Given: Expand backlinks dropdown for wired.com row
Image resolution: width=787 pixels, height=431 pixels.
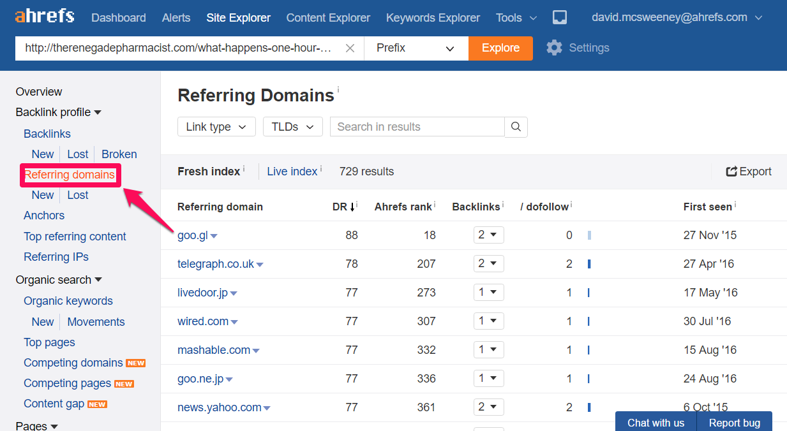Looking at the screenshot, I should click(489, 321).
